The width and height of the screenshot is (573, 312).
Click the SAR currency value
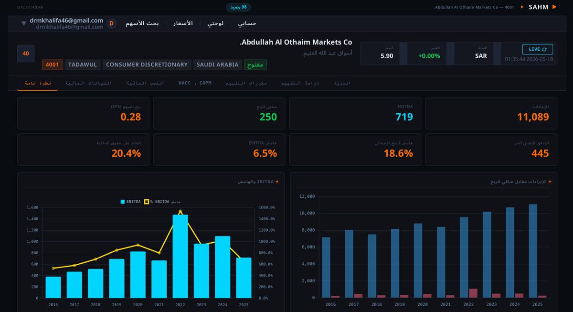(x=481, y=56)
